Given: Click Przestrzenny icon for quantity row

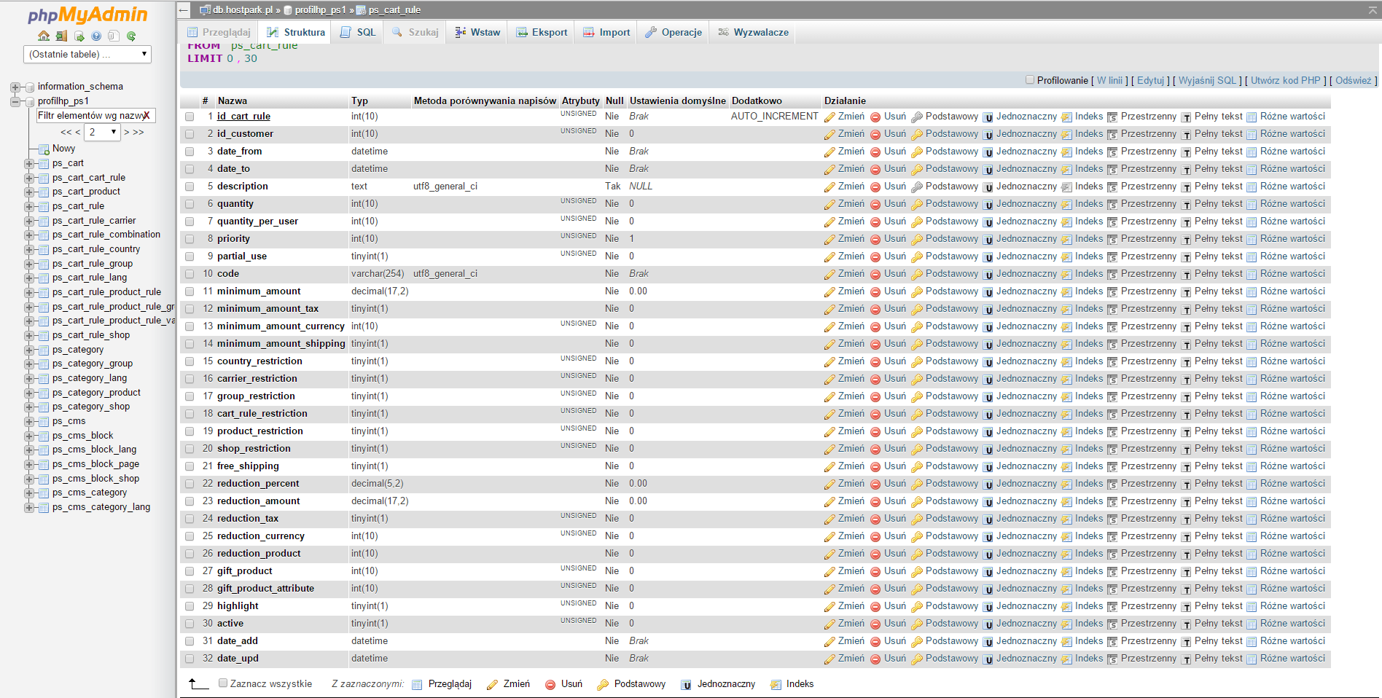Looking at the screenshot, I should 1112,204.
